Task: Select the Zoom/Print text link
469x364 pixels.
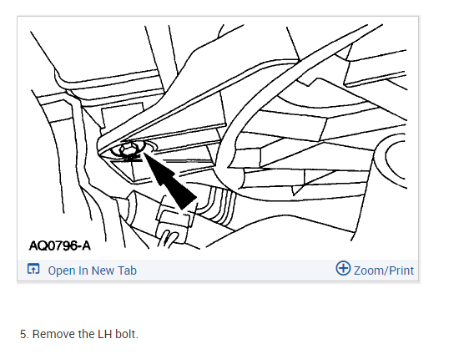Action: (384, 270)
